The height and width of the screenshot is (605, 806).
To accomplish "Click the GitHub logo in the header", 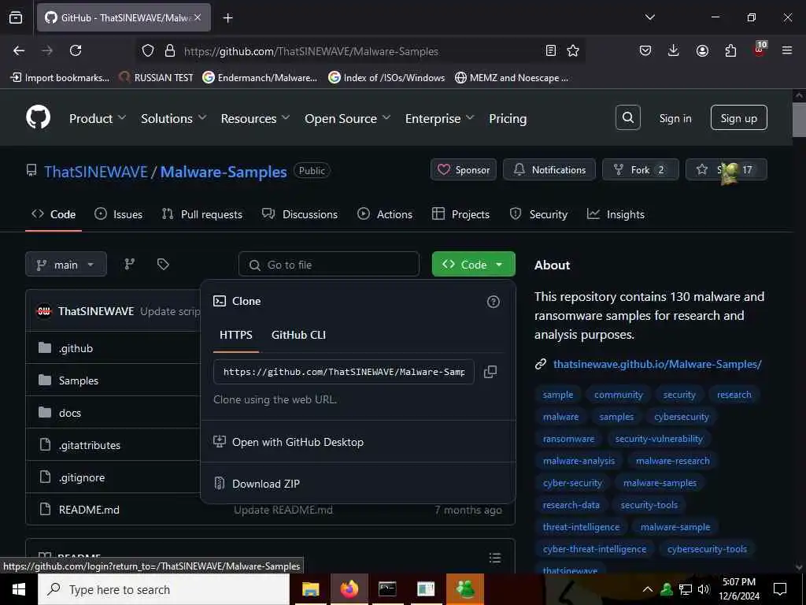I will 39,118.
